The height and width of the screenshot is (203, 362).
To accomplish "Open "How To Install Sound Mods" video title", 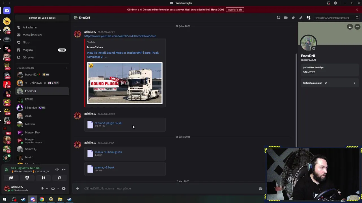I will 123,55.
